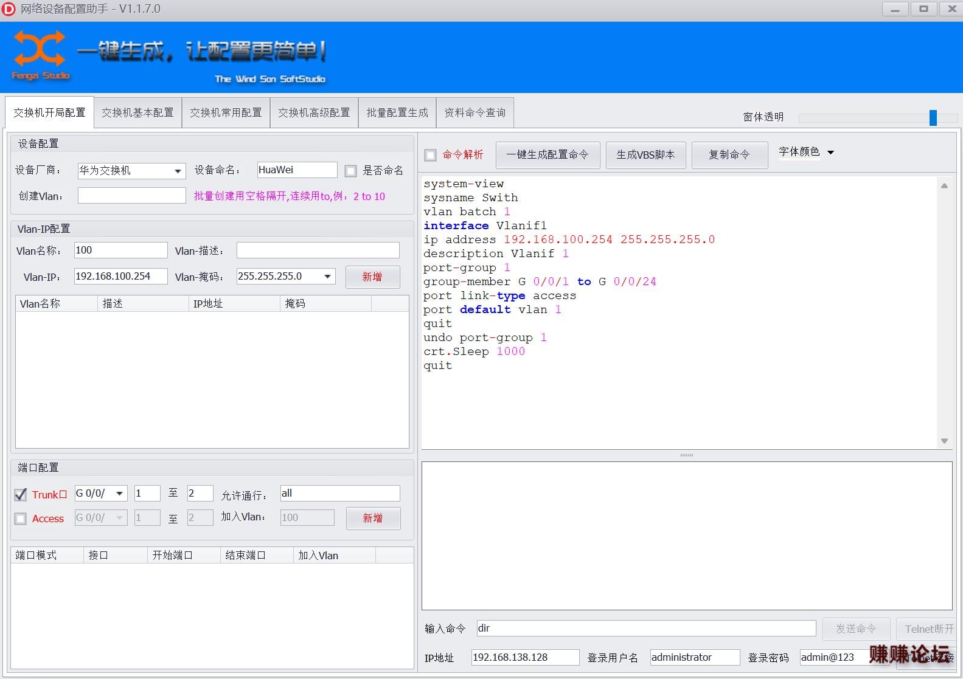Toggle the 是否命名 checkbox
Viewport: 963px width, 679px height.
point(351,171)
